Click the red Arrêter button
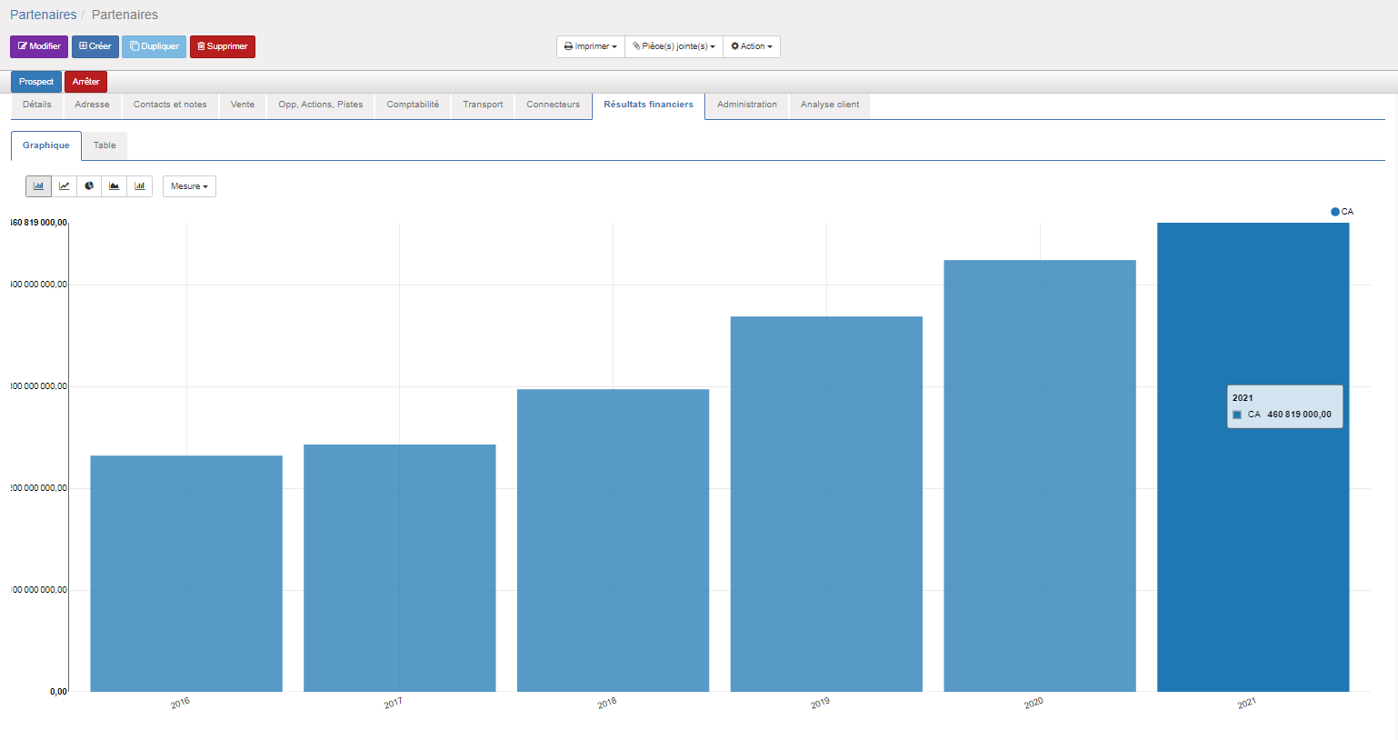Viewport: 1398px width, 740px height. 86,82
